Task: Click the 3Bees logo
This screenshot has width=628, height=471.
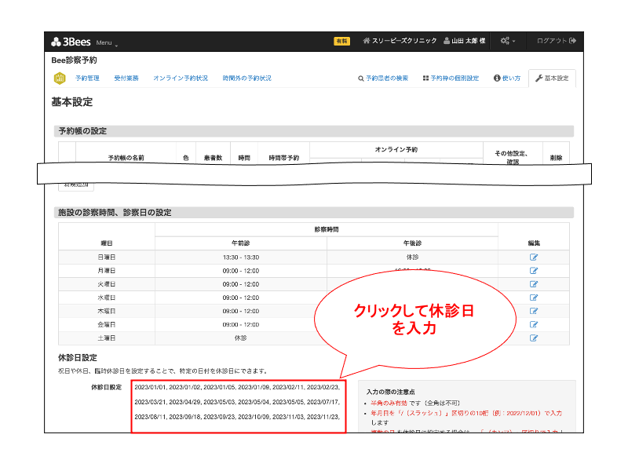Action: [x=71, y=42]
